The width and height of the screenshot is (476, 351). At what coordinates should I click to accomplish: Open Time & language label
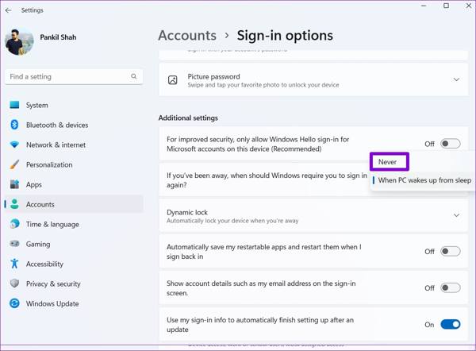point(52,224)
